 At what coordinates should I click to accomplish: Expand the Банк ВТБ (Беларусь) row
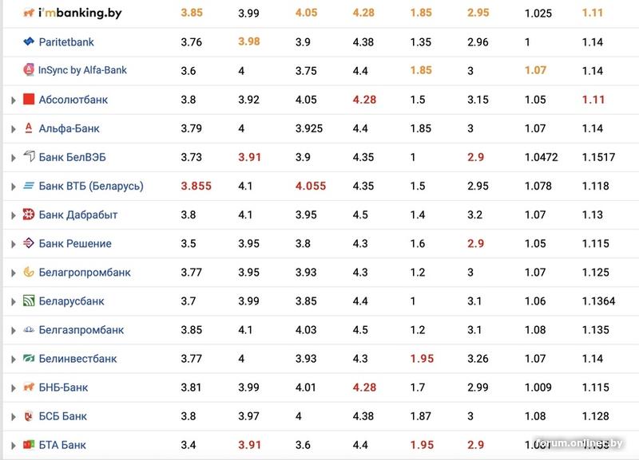click(x=13, y=187)
